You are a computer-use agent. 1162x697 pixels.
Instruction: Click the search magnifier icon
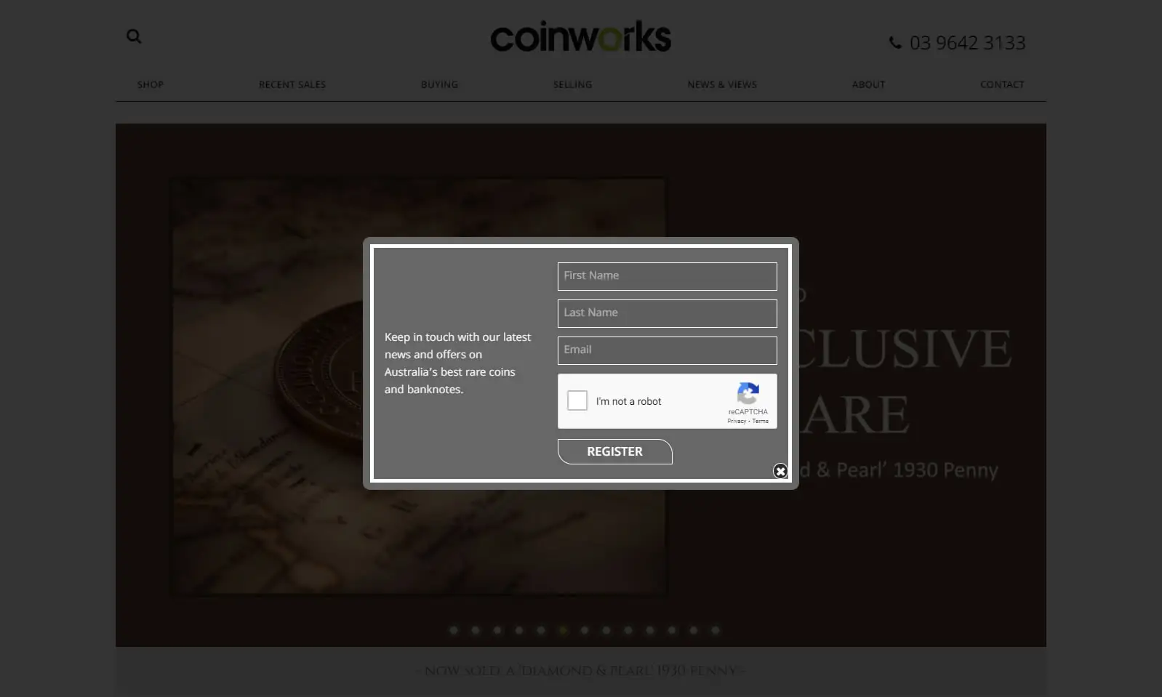(x=134, y=36)
